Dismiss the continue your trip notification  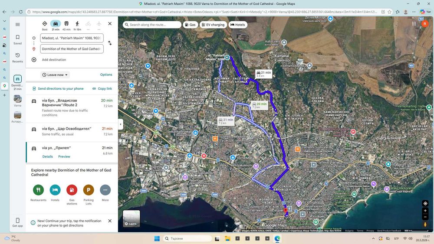tap(110, 221)
